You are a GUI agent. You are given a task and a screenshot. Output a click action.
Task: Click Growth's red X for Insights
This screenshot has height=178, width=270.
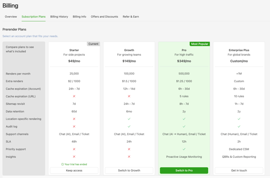pos(129,156)
